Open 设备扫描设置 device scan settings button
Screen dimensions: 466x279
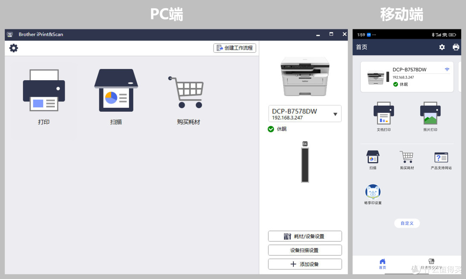[305, 250]
